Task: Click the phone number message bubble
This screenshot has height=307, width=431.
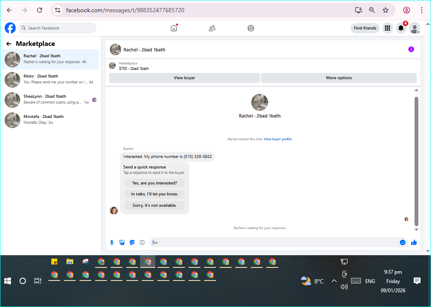Action: (168, 157)
